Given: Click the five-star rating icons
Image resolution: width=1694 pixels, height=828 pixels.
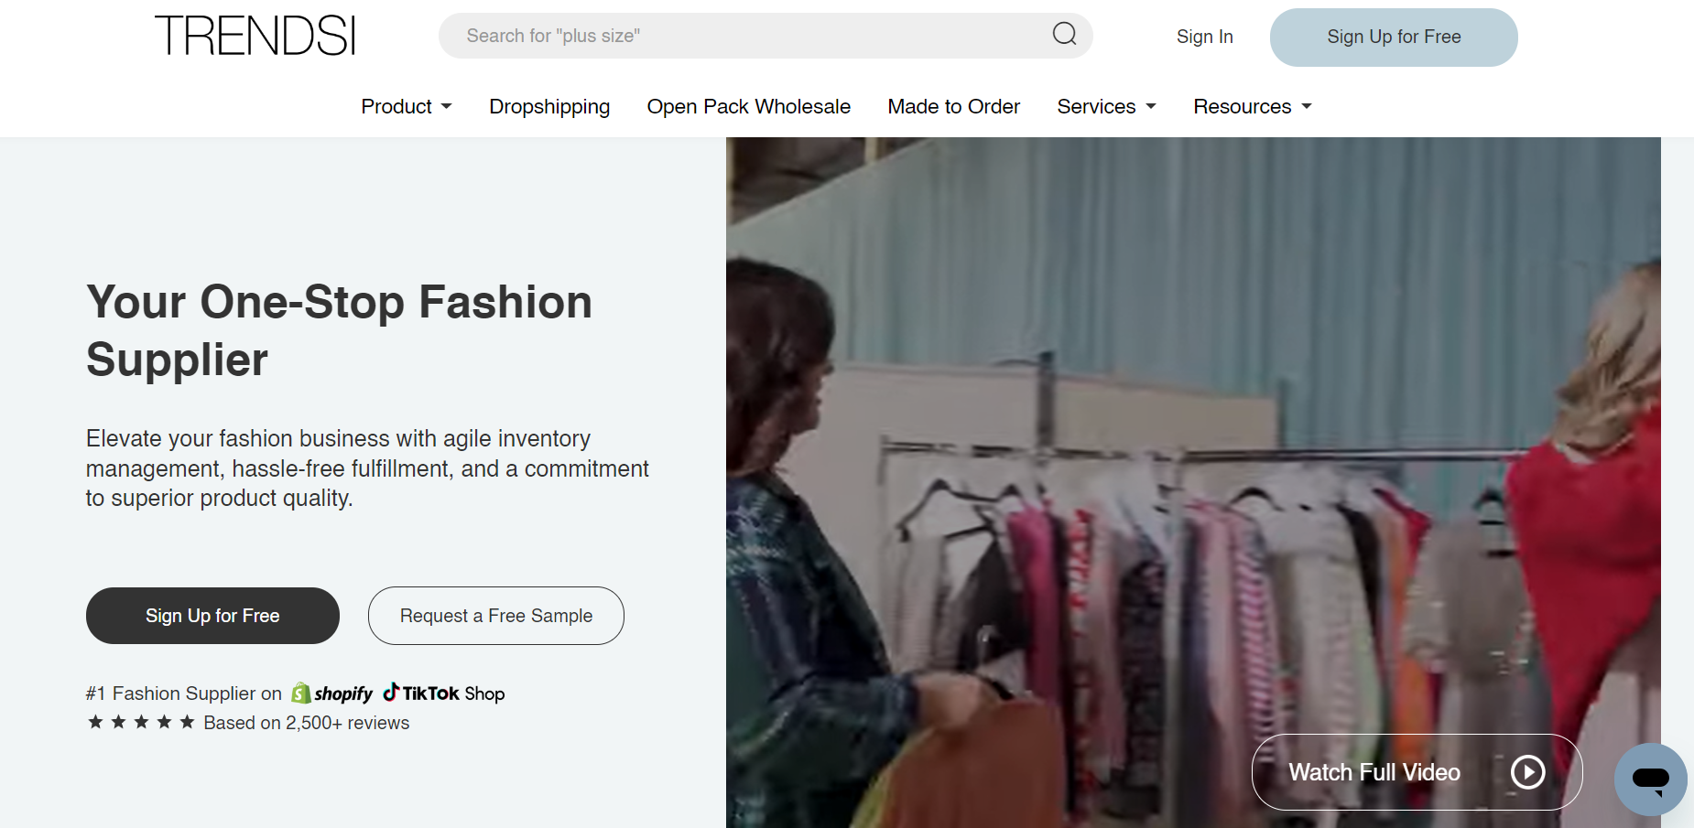Looking at the screenshot, I should [141, 723].
